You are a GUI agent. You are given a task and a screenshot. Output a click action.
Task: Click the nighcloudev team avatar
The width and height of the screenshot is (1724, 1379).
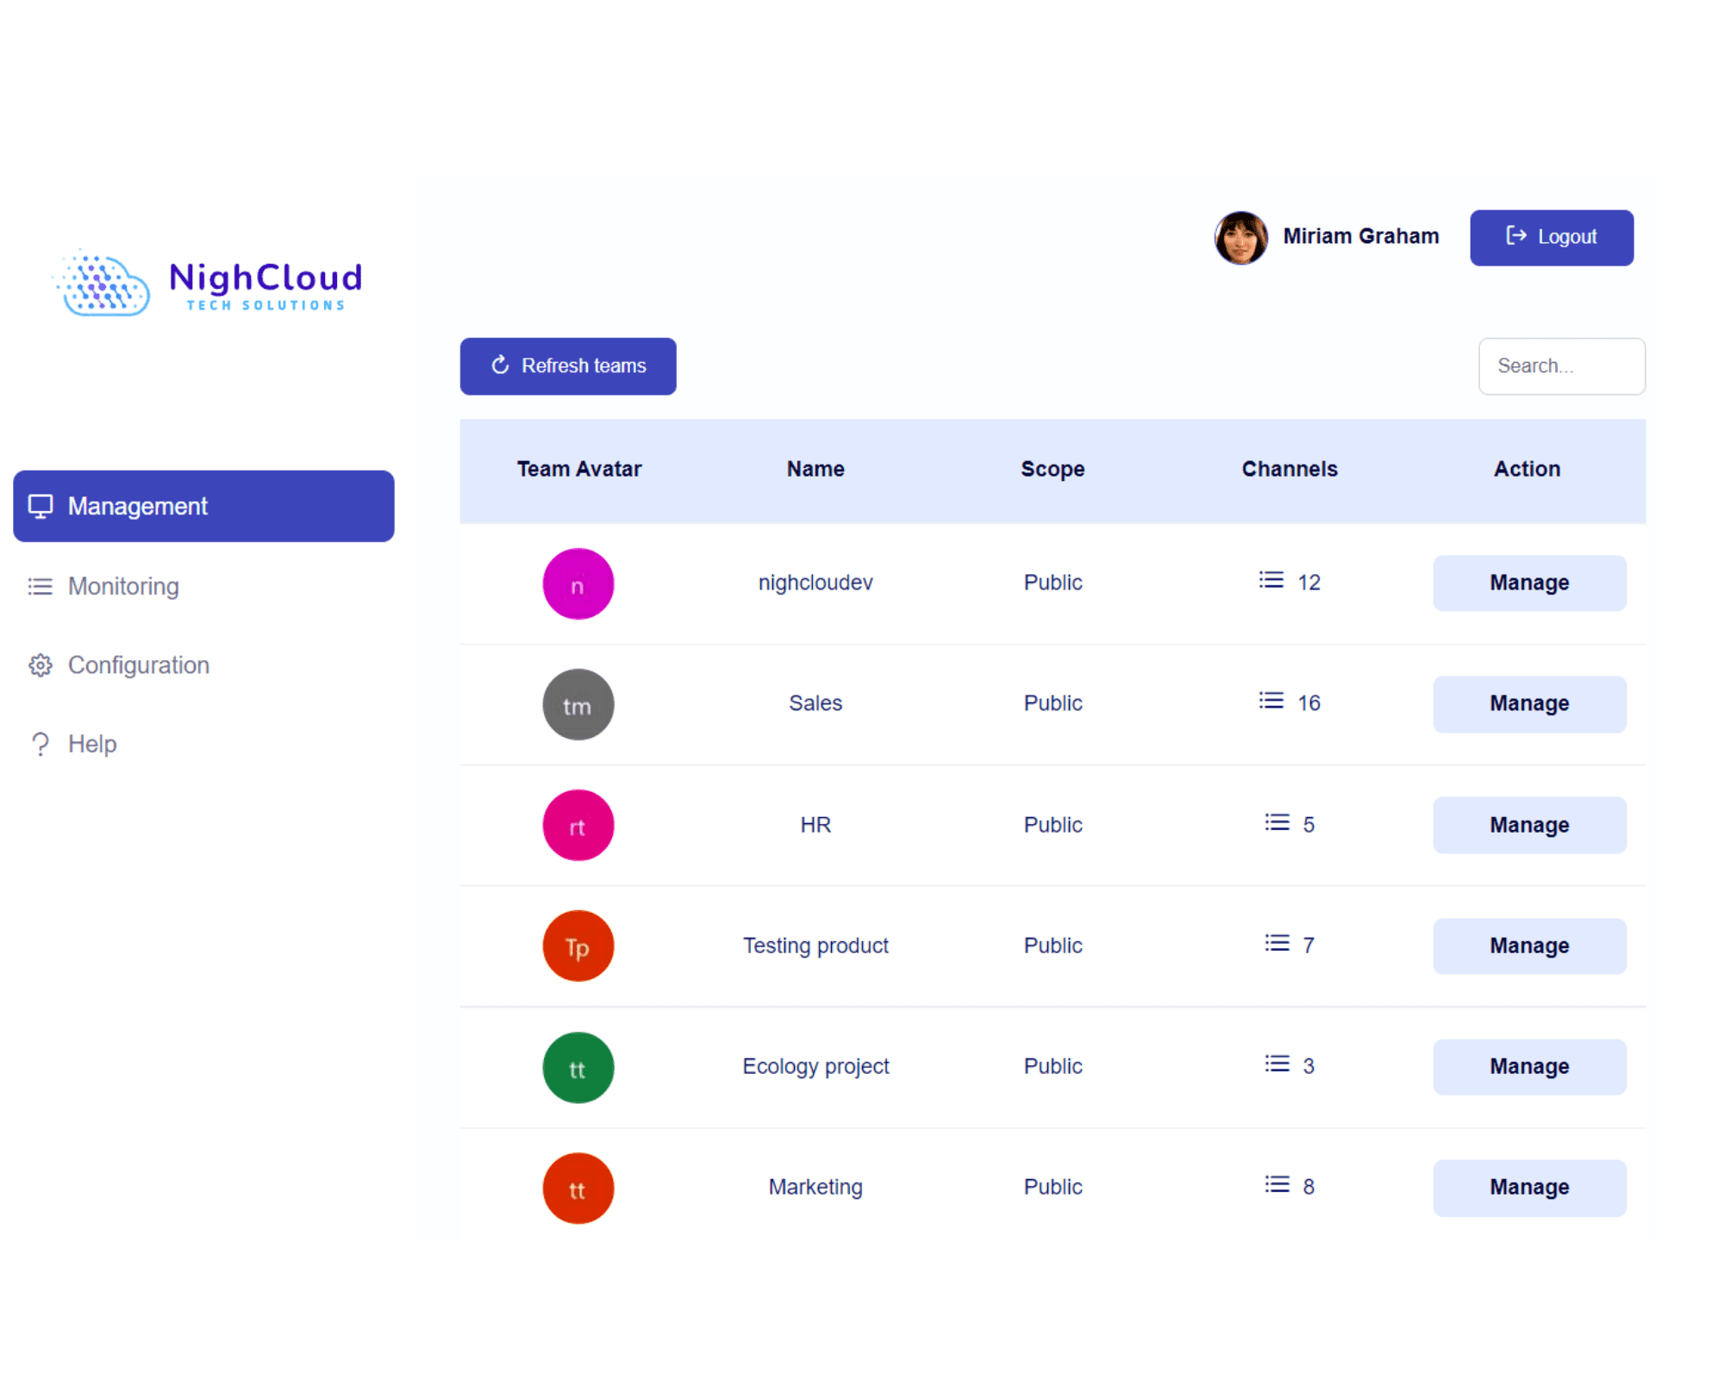pos(578,584)
